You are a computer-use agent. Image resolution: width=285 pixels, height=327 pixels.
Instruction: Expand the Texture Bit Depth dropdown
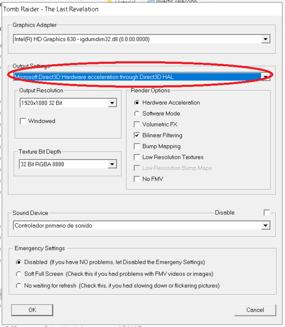(112, 164)
